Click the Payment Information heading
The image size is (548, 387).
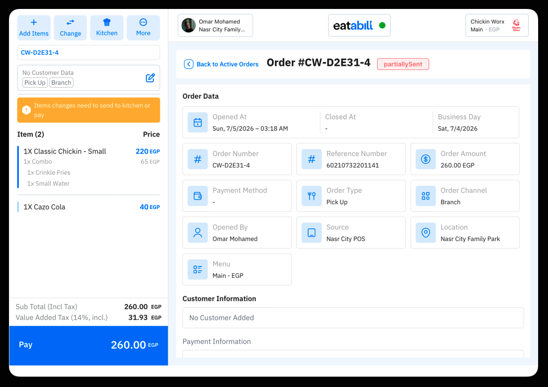tap(217, 341)
